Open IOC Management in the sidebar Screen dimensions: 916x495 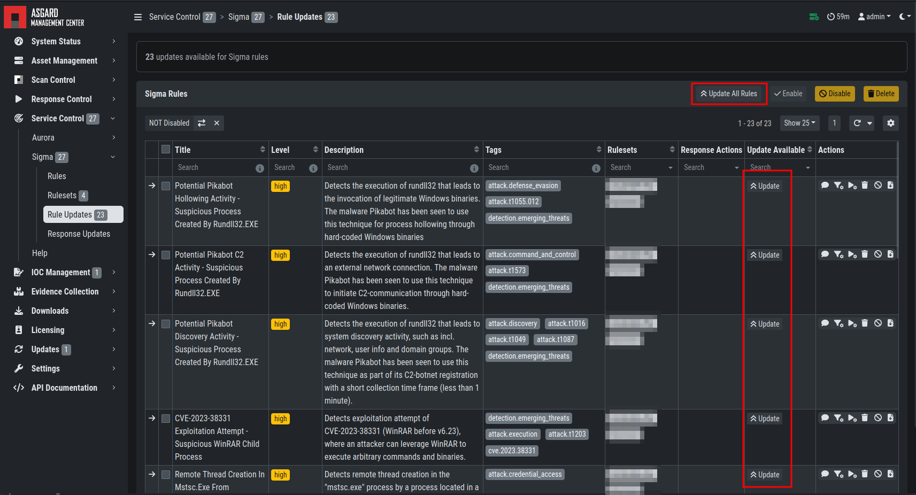(x=64, y=272)
